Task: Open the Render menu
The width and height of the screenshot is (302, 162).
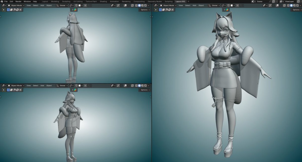Action: (x=19, y=1)
